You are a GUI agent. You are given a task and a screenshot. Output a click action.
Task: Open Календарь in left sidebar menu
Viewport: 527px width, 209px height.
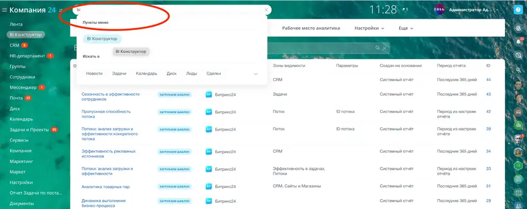(21, 119)
